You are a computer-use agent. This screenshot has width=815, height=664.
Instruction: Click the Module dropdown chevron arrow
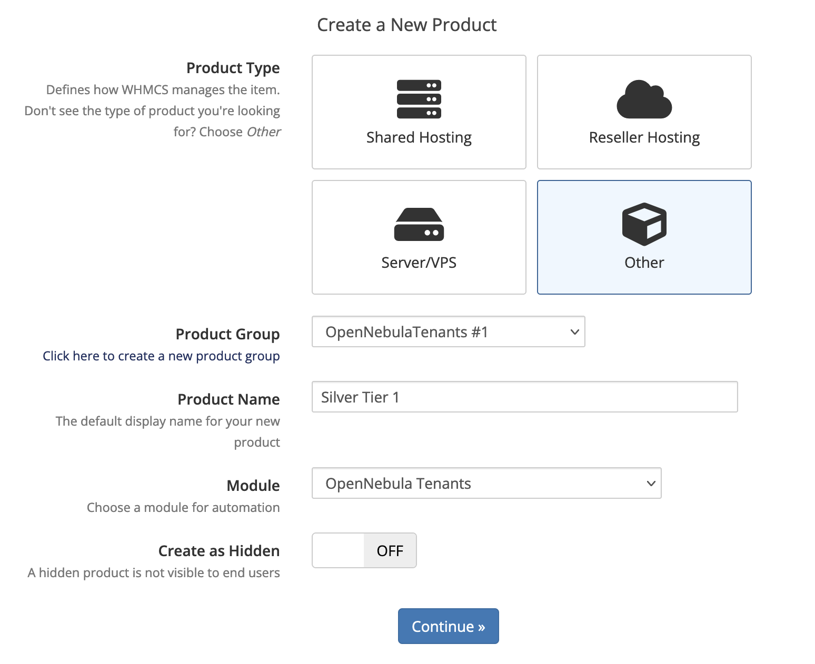[651, 484]
